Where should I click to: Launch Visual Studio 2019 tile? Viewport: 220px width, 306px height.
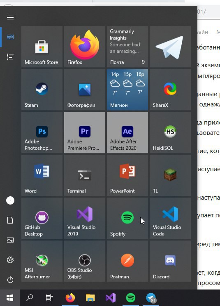(85, 219)
